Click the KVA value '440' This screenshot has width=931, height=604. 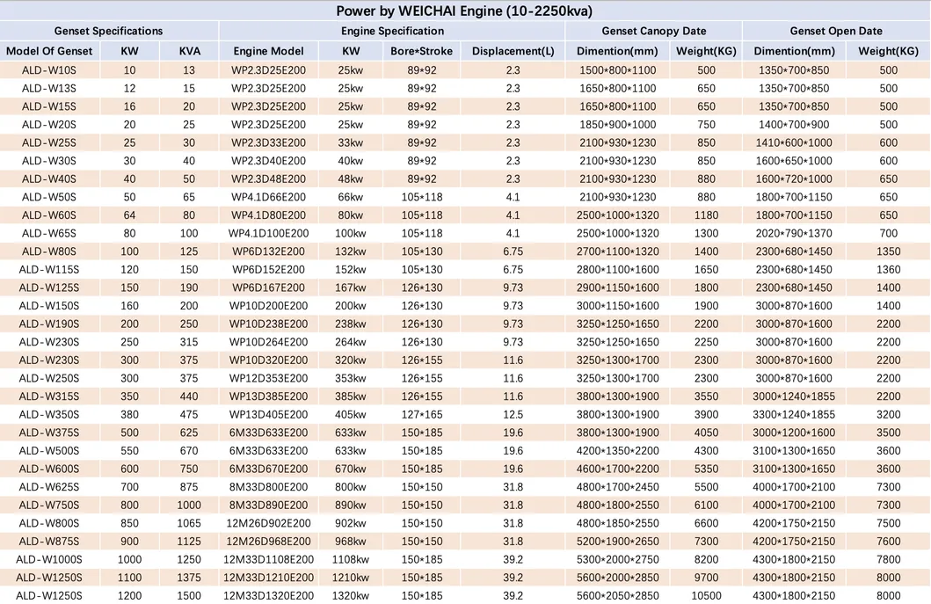point(189,397)
